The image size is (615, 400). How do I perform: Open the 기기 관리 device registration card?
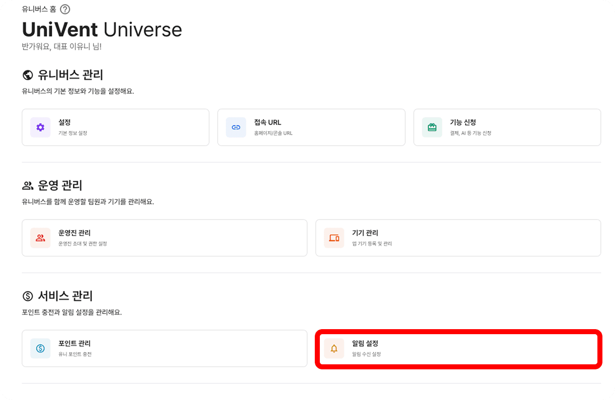(458, 238)
